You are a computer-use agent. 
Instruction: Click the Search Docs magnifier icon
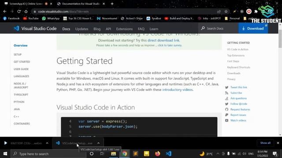click(203, 28)
